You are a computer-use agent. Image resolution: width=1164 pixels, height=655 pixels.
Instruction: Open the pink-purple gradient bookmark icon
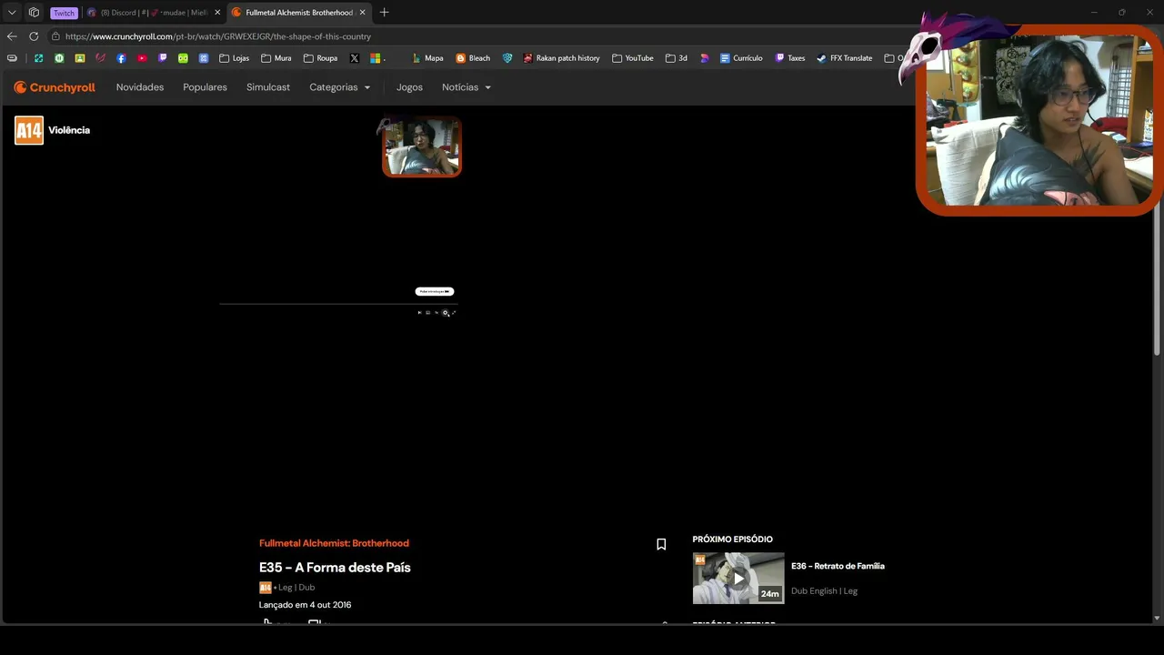pyautogui.click(x=705, y=58)
